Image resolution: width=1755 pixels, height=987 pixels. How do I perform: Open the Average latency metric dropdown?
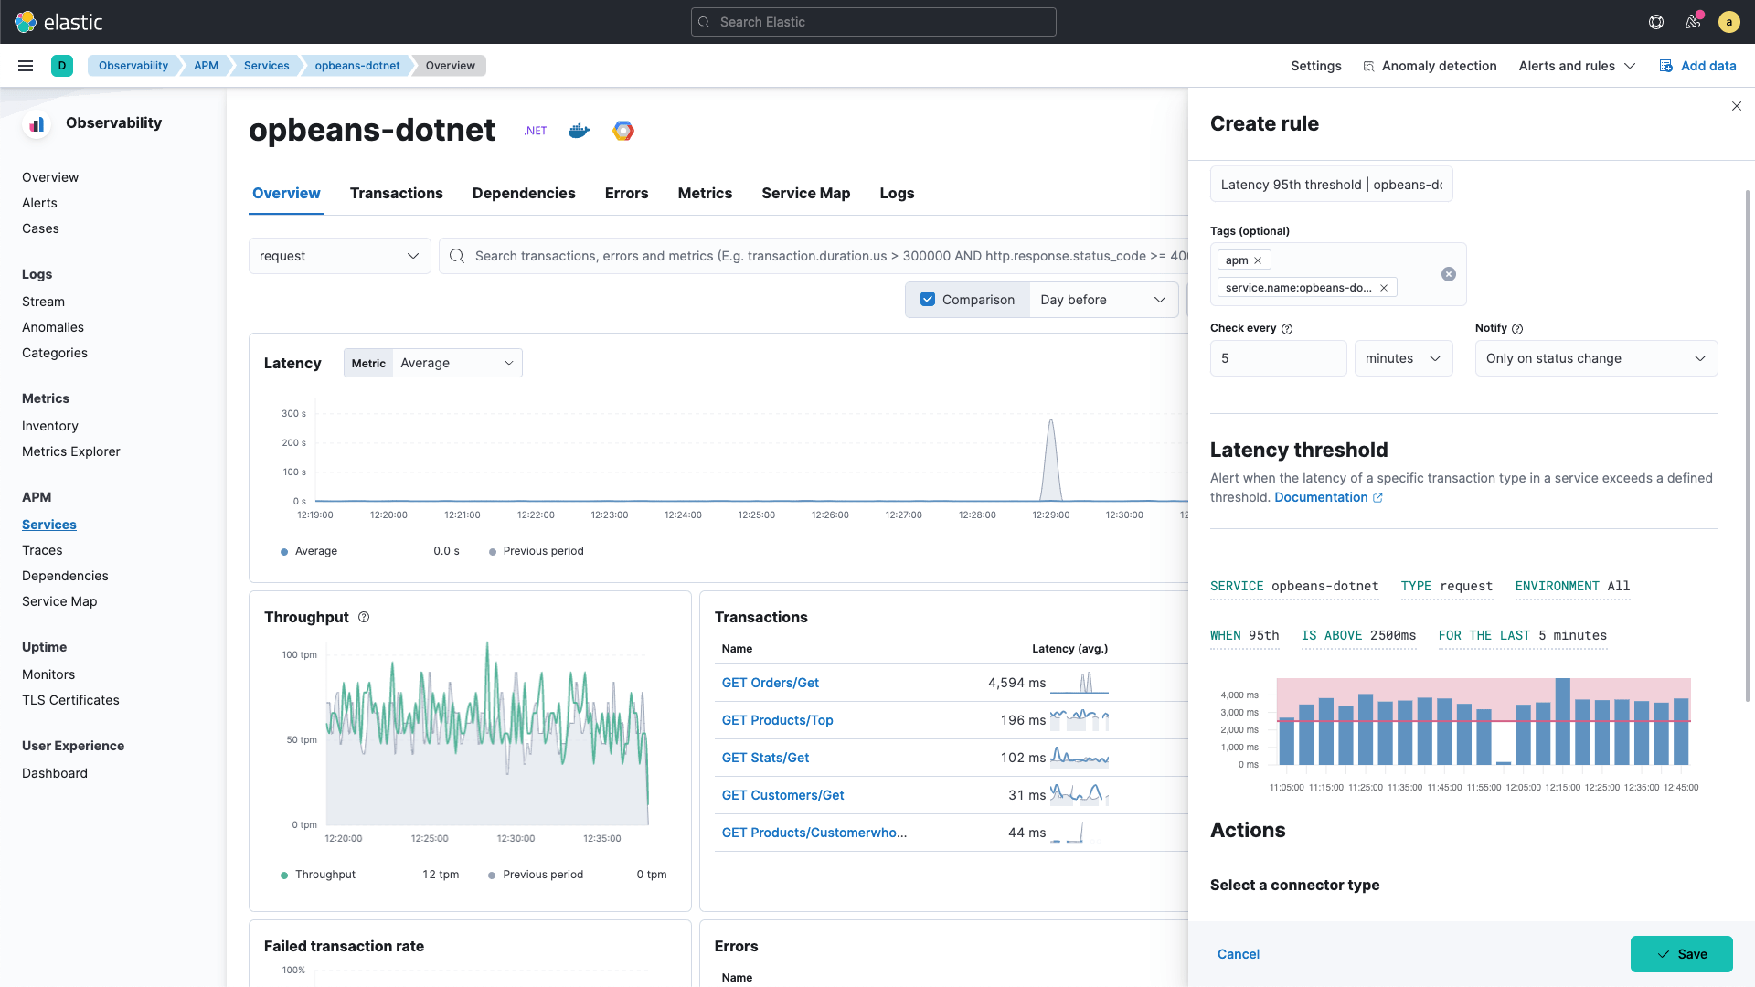[457, 363]
